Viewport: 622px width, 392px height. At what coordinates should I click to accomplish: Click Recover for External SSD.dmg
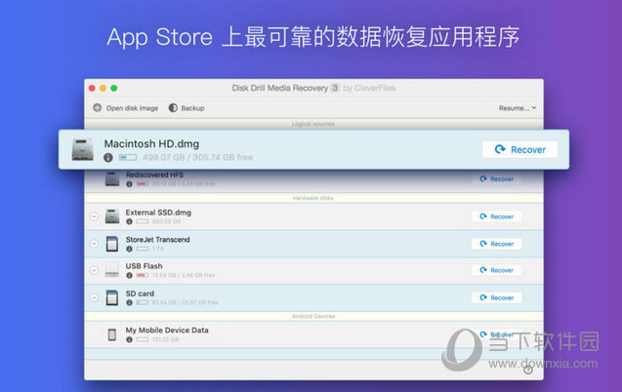[x=497, y=216]
